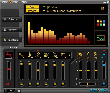Click the front-rear fader slider handle

(x=80, y=71)
